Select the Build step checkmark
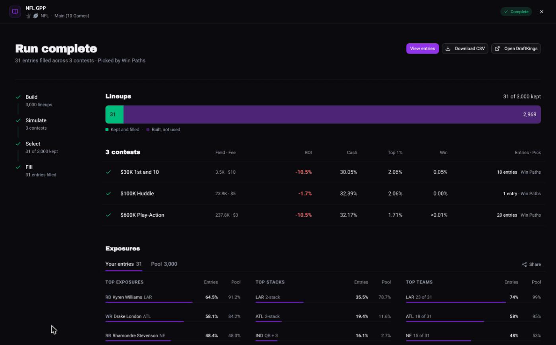Image resolution: width=556 pixels, height=345 pixels. [18, 97]
